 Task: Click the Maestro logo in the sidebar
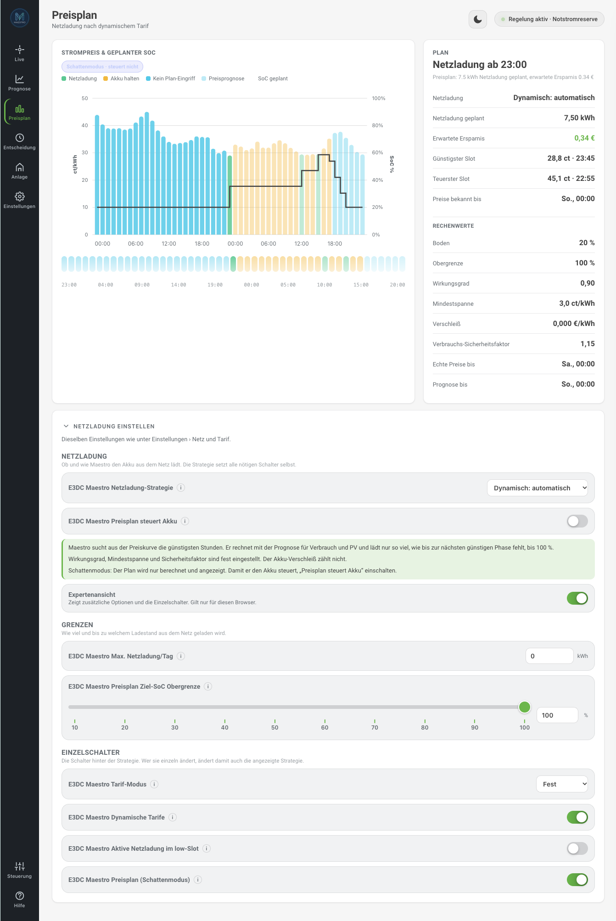(x=19, y=18)
